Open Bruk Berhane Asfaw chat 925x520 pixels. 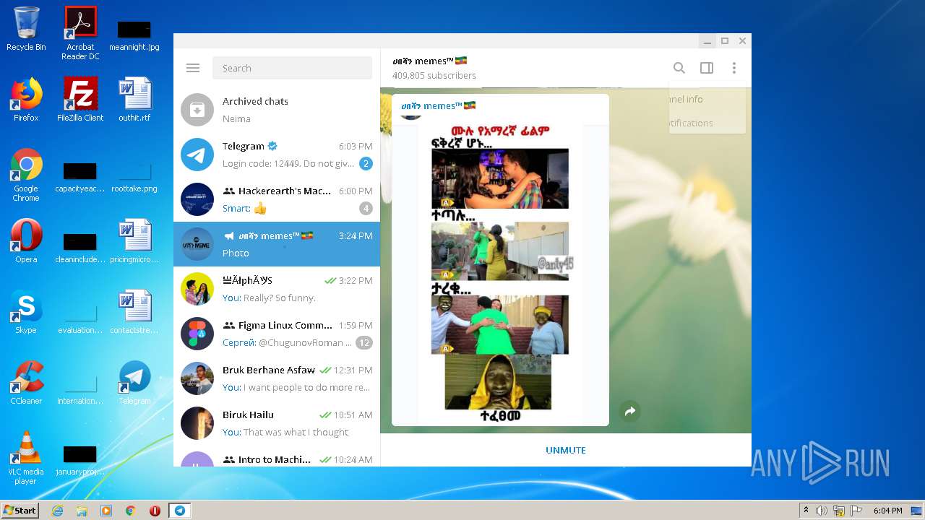pyautogui.click(x=277, y=378)
